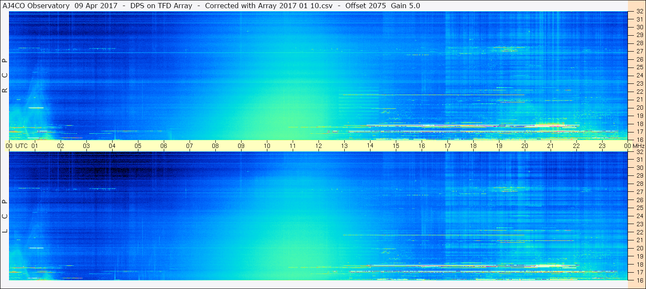Select 32 MHz label on RCP frequency scale
Viewport: 646px width, 289px height.
coord(639,12)
